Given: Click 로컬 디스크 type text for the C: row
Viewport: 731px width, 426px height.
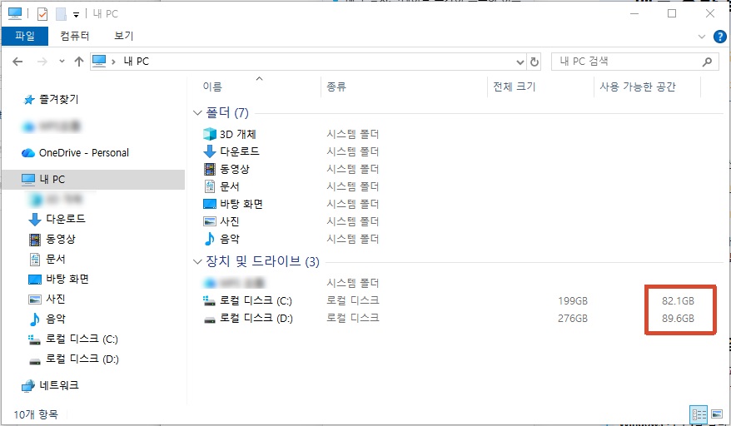Looking at the screenshot, I should (x=353, y=300).
